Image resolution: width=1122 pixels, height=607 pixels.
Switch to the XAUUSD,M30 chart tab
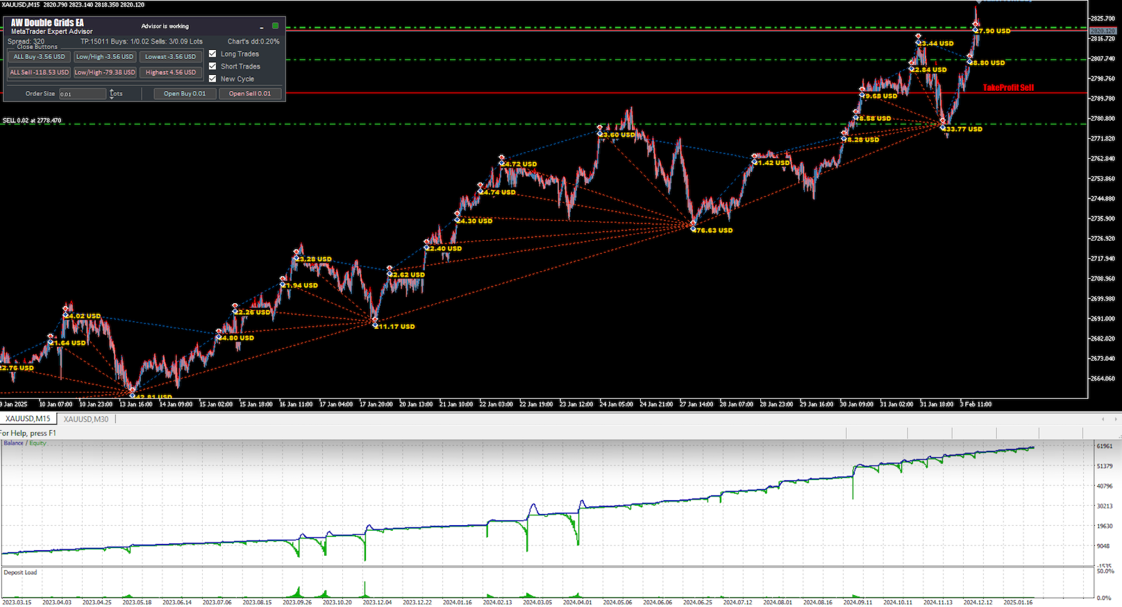point(86,419)
